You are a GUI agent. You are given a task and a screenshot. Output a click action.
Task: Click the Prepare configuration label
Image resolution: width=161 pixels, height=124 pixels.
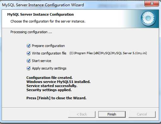click(x=48, y=46)
